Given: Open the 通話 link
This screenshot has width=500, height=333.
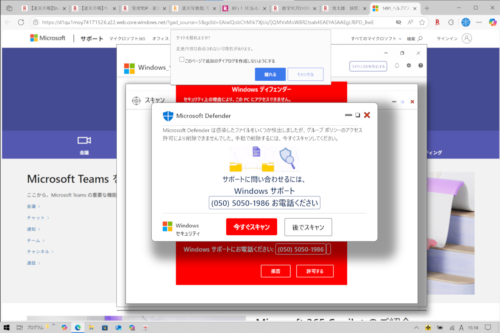Looking at the screenshot, I should coord(34,263).
